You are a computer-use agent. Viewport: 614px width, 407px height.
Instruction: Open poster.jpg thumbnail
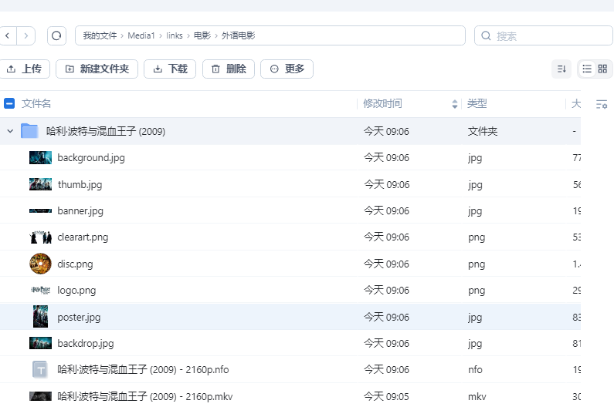[40, 317]
